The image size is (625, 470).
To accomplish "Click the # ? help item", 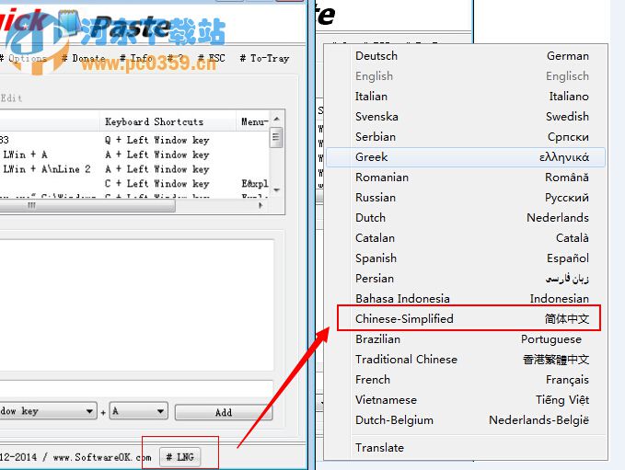I will coord(176,58).
